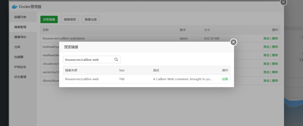Click 推送 in the dlnest row
Viewport: 303px width, 126px height.
[x=267, y=81]
